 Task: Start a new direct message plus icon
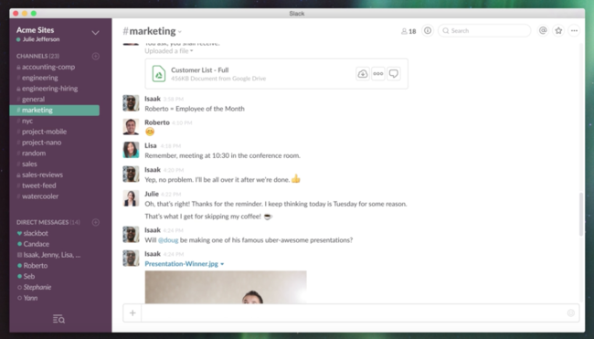(x=95, y=222)
